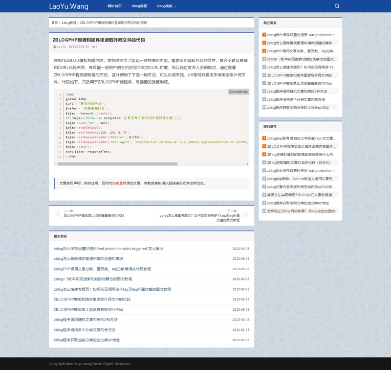The height and width of the screenshot is (370, 391).
Task: Click the 2023-08-05 clock date under the title
Action: click(x=79, y=46)
